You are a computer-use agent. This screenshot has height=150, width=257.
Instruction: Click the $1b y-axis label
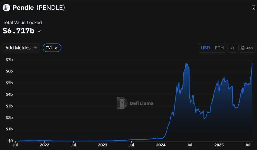(9, 129)
